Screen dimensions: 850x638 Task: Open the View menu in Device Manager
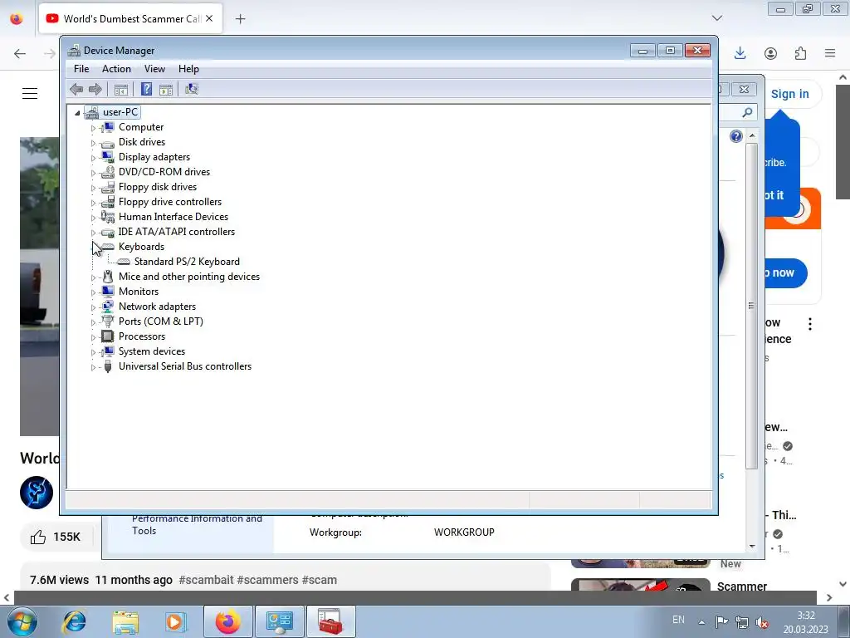point(154,69)
